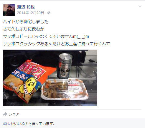Click the 渡辺 和也 name link
Image resolution: width=145 pixels, height=128 pixels.
tap(26, 7)
